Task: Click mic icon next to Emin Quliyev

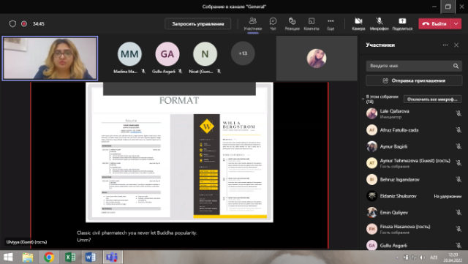Action: point(458,212)
